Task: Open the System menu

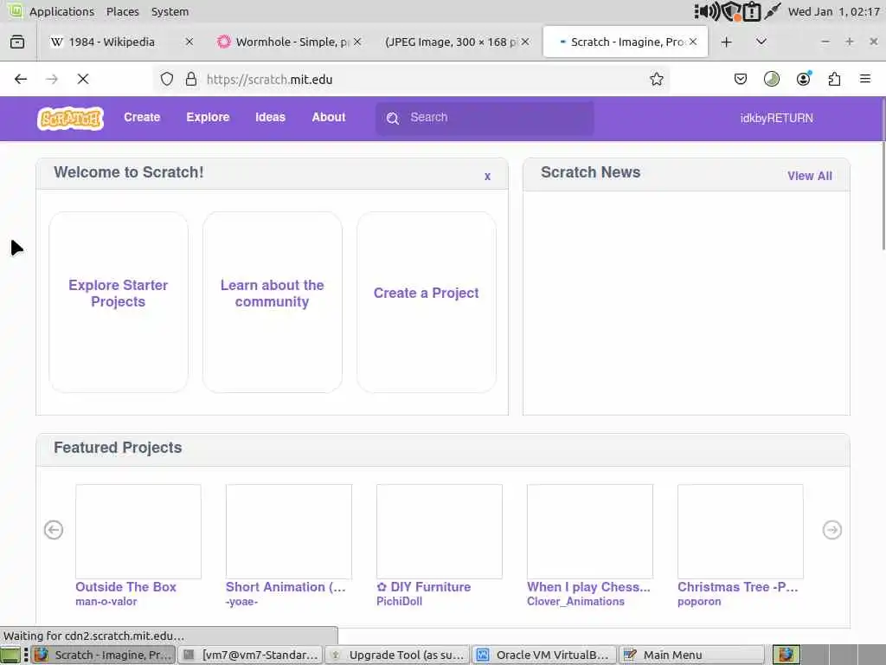Action: coord(170,11)
